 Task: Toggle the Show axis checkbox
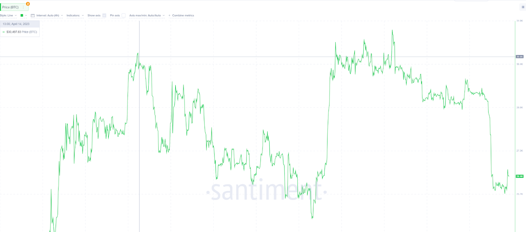104,15
